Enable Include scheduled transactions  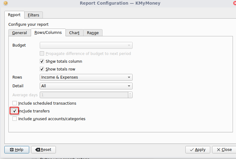coord(15,103)
